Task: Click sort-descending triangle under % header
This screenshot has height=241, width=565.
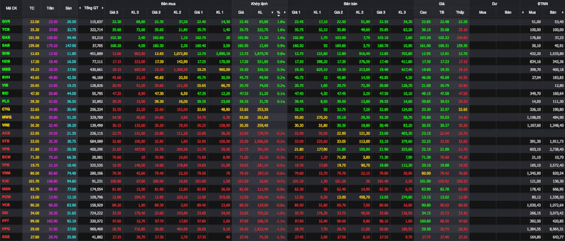Action: 279,15
